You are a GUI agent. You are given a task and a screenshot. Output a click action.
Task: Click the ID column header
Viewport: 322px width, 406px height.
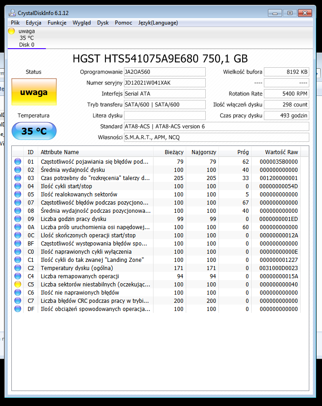[x=30, y=152]
